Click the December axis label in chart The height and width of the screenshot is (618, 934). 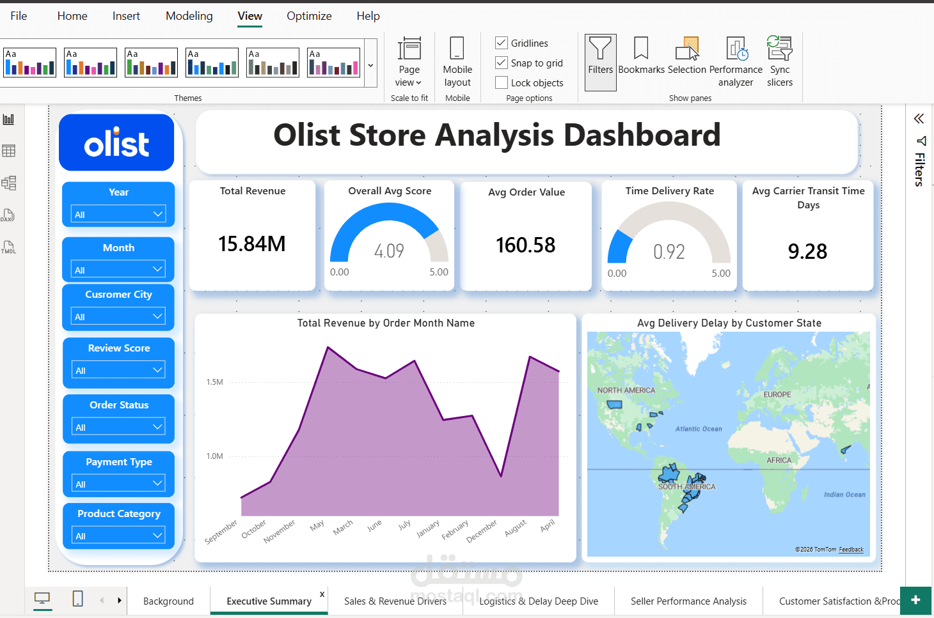point(481,532)
